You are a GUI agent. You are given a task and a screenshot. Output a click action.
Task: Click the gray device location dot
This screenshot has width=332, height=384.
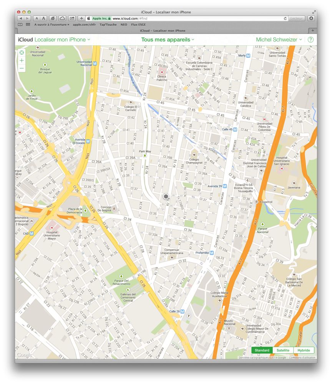pyautogui.click(x=166, y=196)
